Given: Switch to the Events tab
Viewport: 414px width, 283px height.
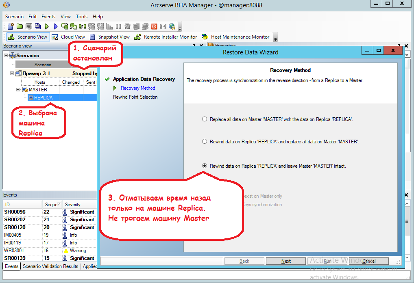Looking at the screenshot, I should (x=12, y=266).
